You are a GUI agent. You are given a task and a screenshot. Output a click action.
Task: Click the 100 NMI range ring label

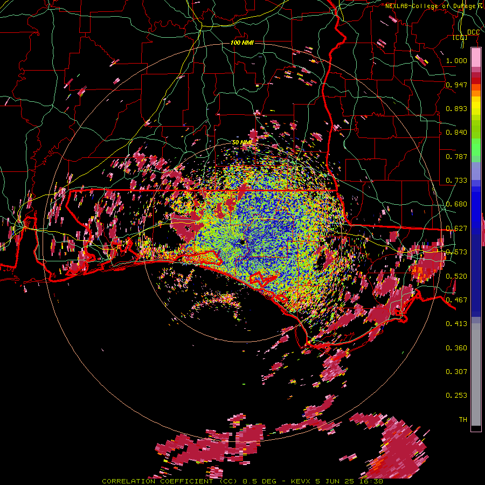pos(242,43)
